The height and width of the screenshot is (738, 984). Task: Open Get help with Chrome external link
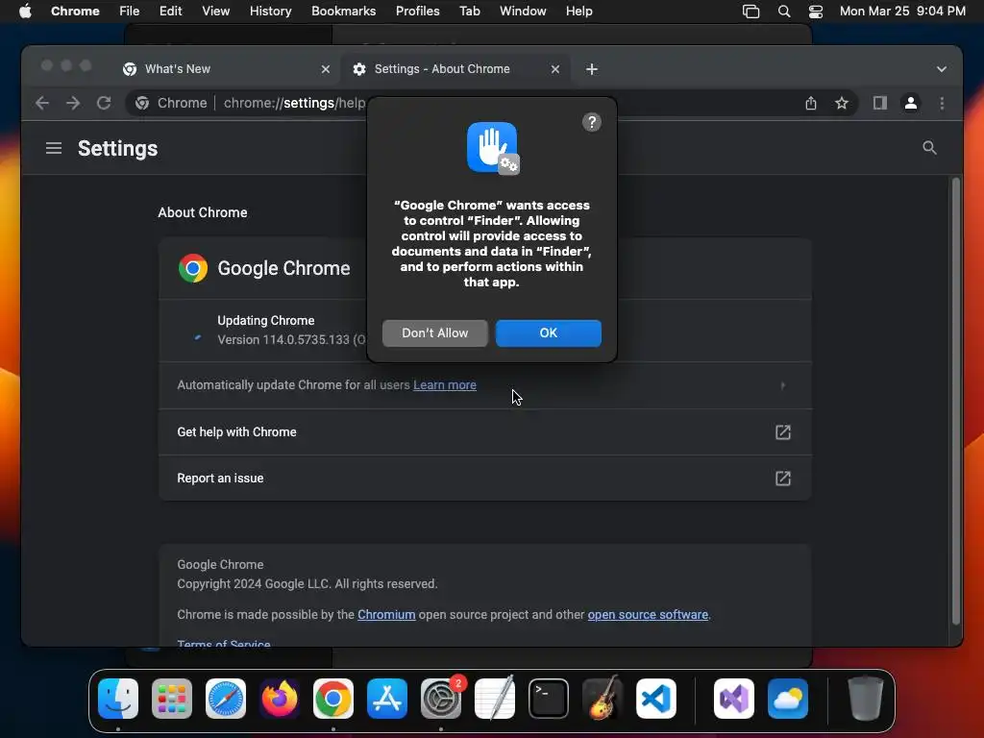pyautogui.click(x=782, y=431)
